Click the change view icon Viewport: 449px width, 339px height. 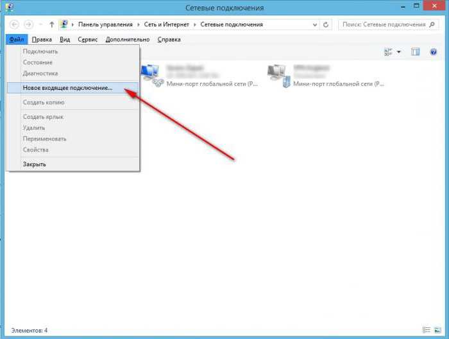tap(388, 52)
